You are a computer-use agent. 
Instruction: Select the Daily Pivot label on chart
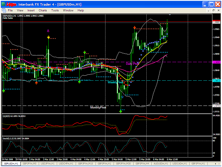pyautogui.click(x=132, y=64)
